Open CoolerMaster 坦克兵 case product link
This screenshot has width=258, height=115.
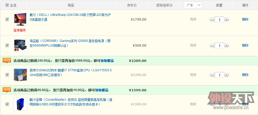point(71,102)
